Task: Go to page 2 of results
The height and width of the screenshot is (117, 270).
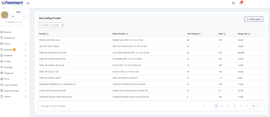Action: (222, 106)
